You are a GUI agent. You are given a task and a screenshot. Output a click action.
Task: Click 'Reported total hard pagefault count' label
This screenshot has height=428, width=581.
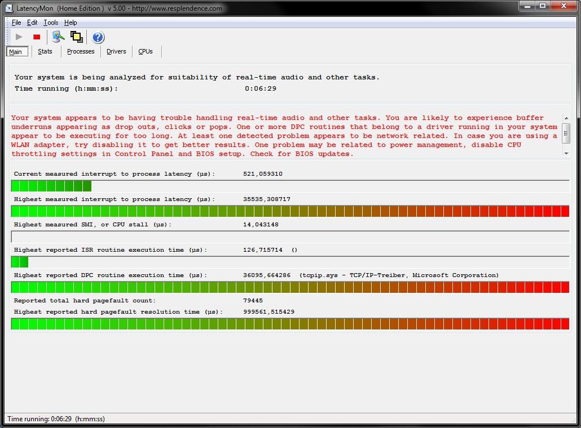click(85, 301)
